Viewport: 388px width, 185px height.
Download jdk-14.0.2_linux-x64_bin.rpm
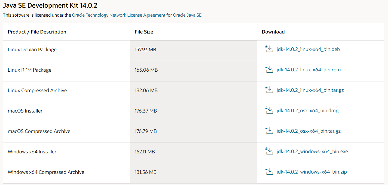[309, 70]
